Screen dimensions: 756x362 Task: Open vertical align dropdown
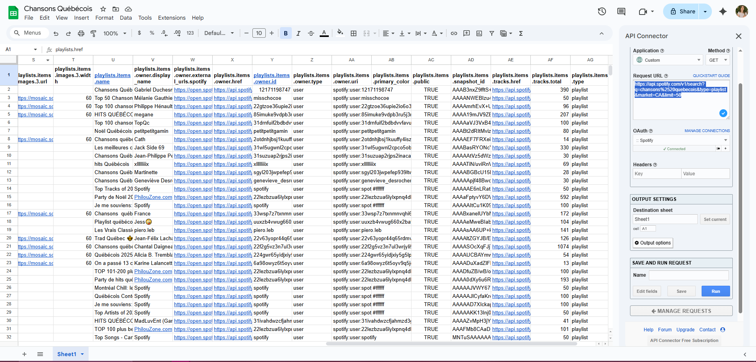point(405,33)
